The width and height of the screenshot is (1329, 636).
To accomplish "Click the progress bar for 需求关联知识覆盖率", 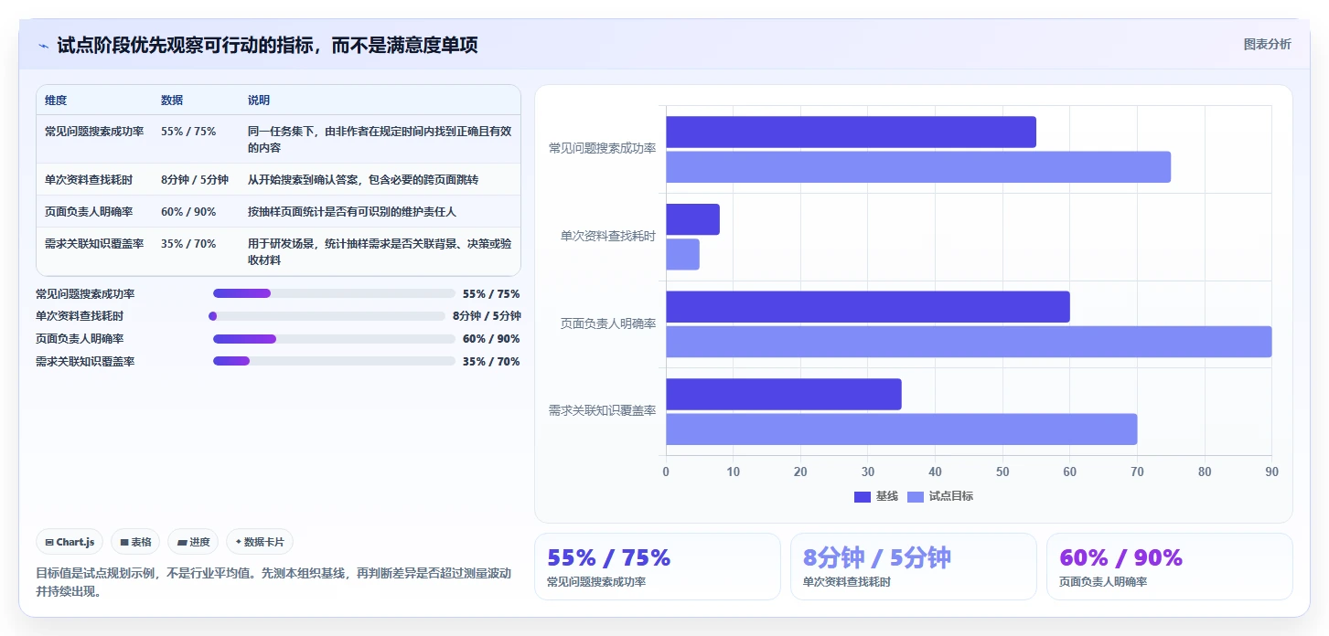I will point(334,361).
